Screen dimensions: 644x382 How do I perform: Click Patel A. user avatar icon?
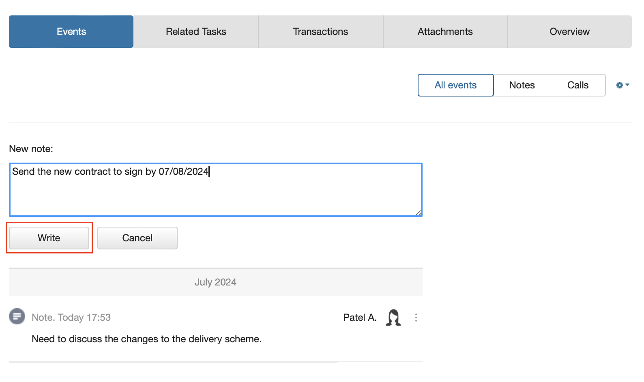[393, 318]
